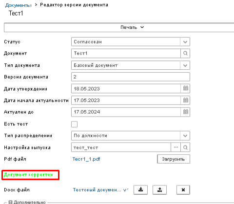The height and width of the screenshot is (204, 234).
Task: Delete Docx file with the X button
Action: point(183,190)
